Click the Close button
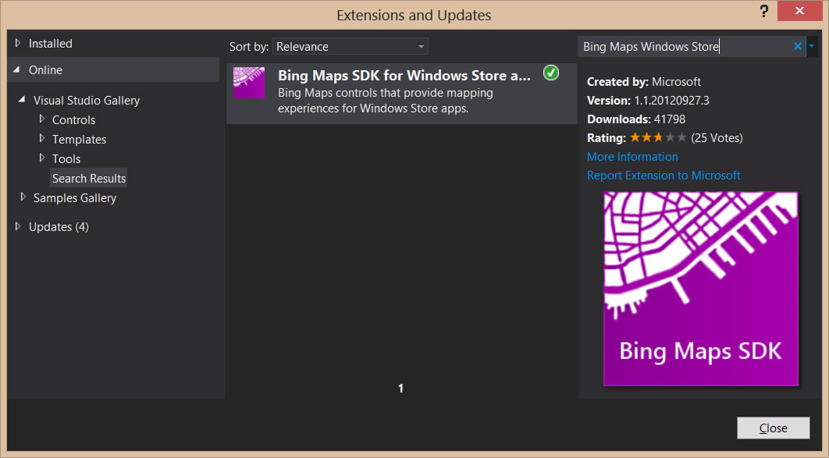Image resolution: width=829 pixels, height=458 pixels. 773,428
